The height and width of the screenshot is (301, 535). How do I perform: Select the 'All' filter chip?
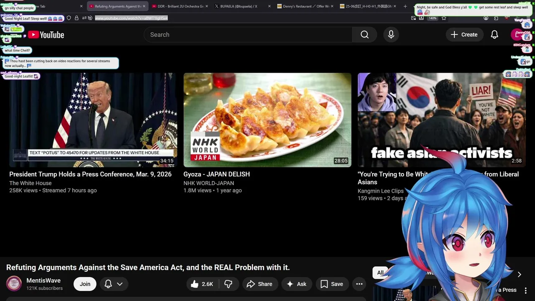click(380, 273)
